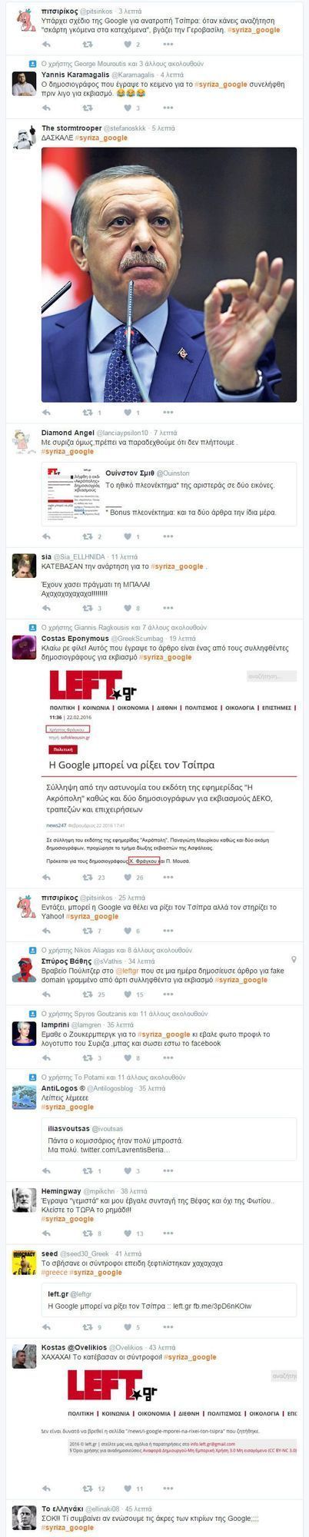Image resolution: width=309 pixels, height=1537 pixels.
Task: Open Hemingway's profile picture
Action: tap(24, 1200)
